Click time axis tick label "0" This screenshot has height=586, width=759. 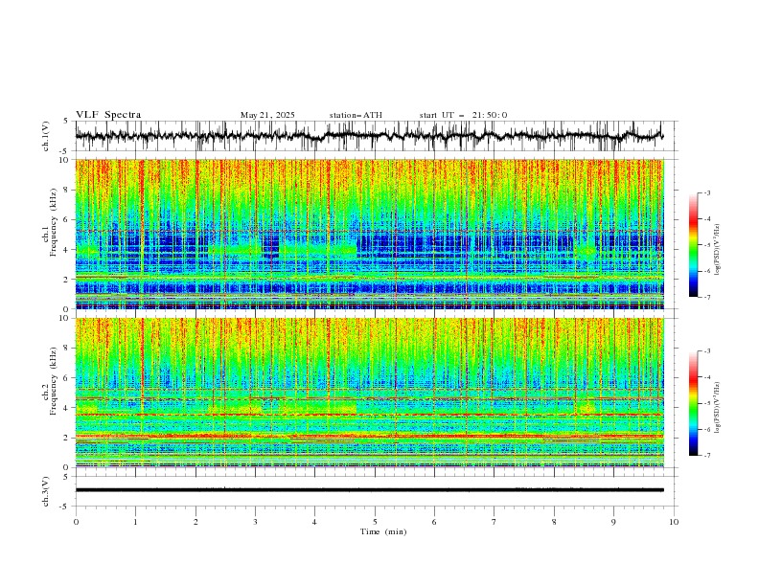(76, 522)
